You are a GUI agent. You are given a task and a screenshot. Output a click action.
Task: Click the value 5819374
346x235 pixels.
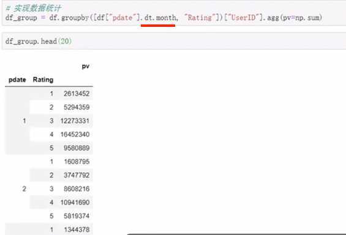point(77,216)
